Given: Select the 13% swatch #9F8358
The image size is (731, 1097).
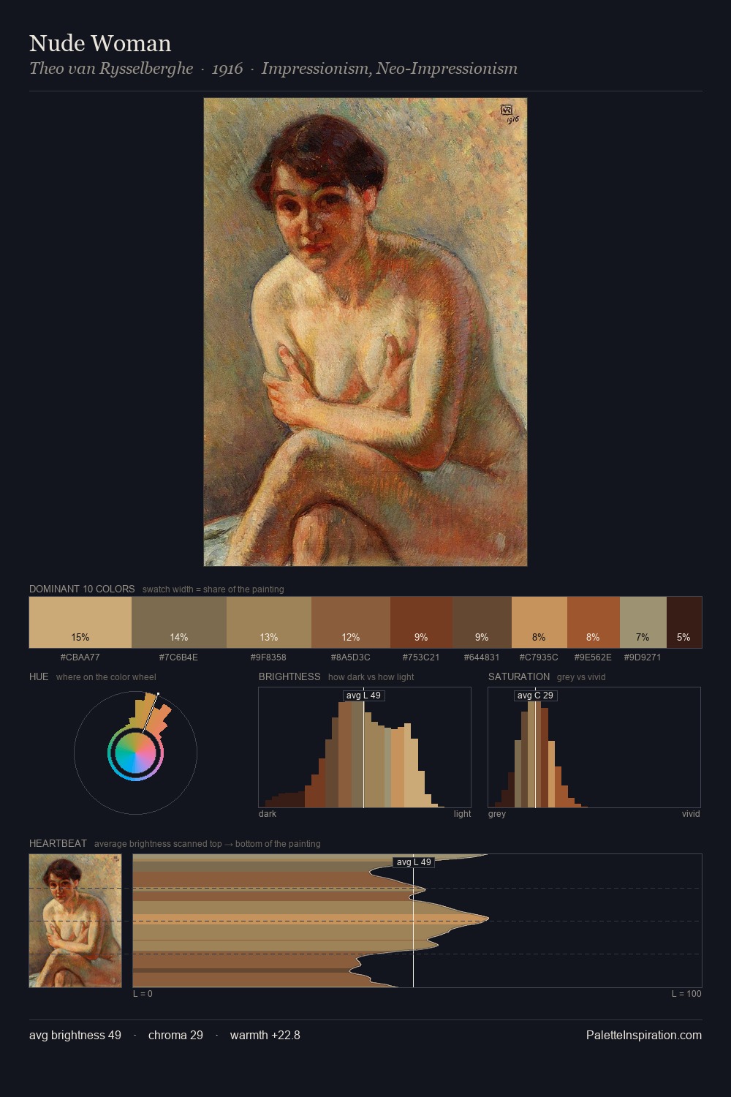Looking at the screenshot, I should pyautogui.click(x=269, y=622).
